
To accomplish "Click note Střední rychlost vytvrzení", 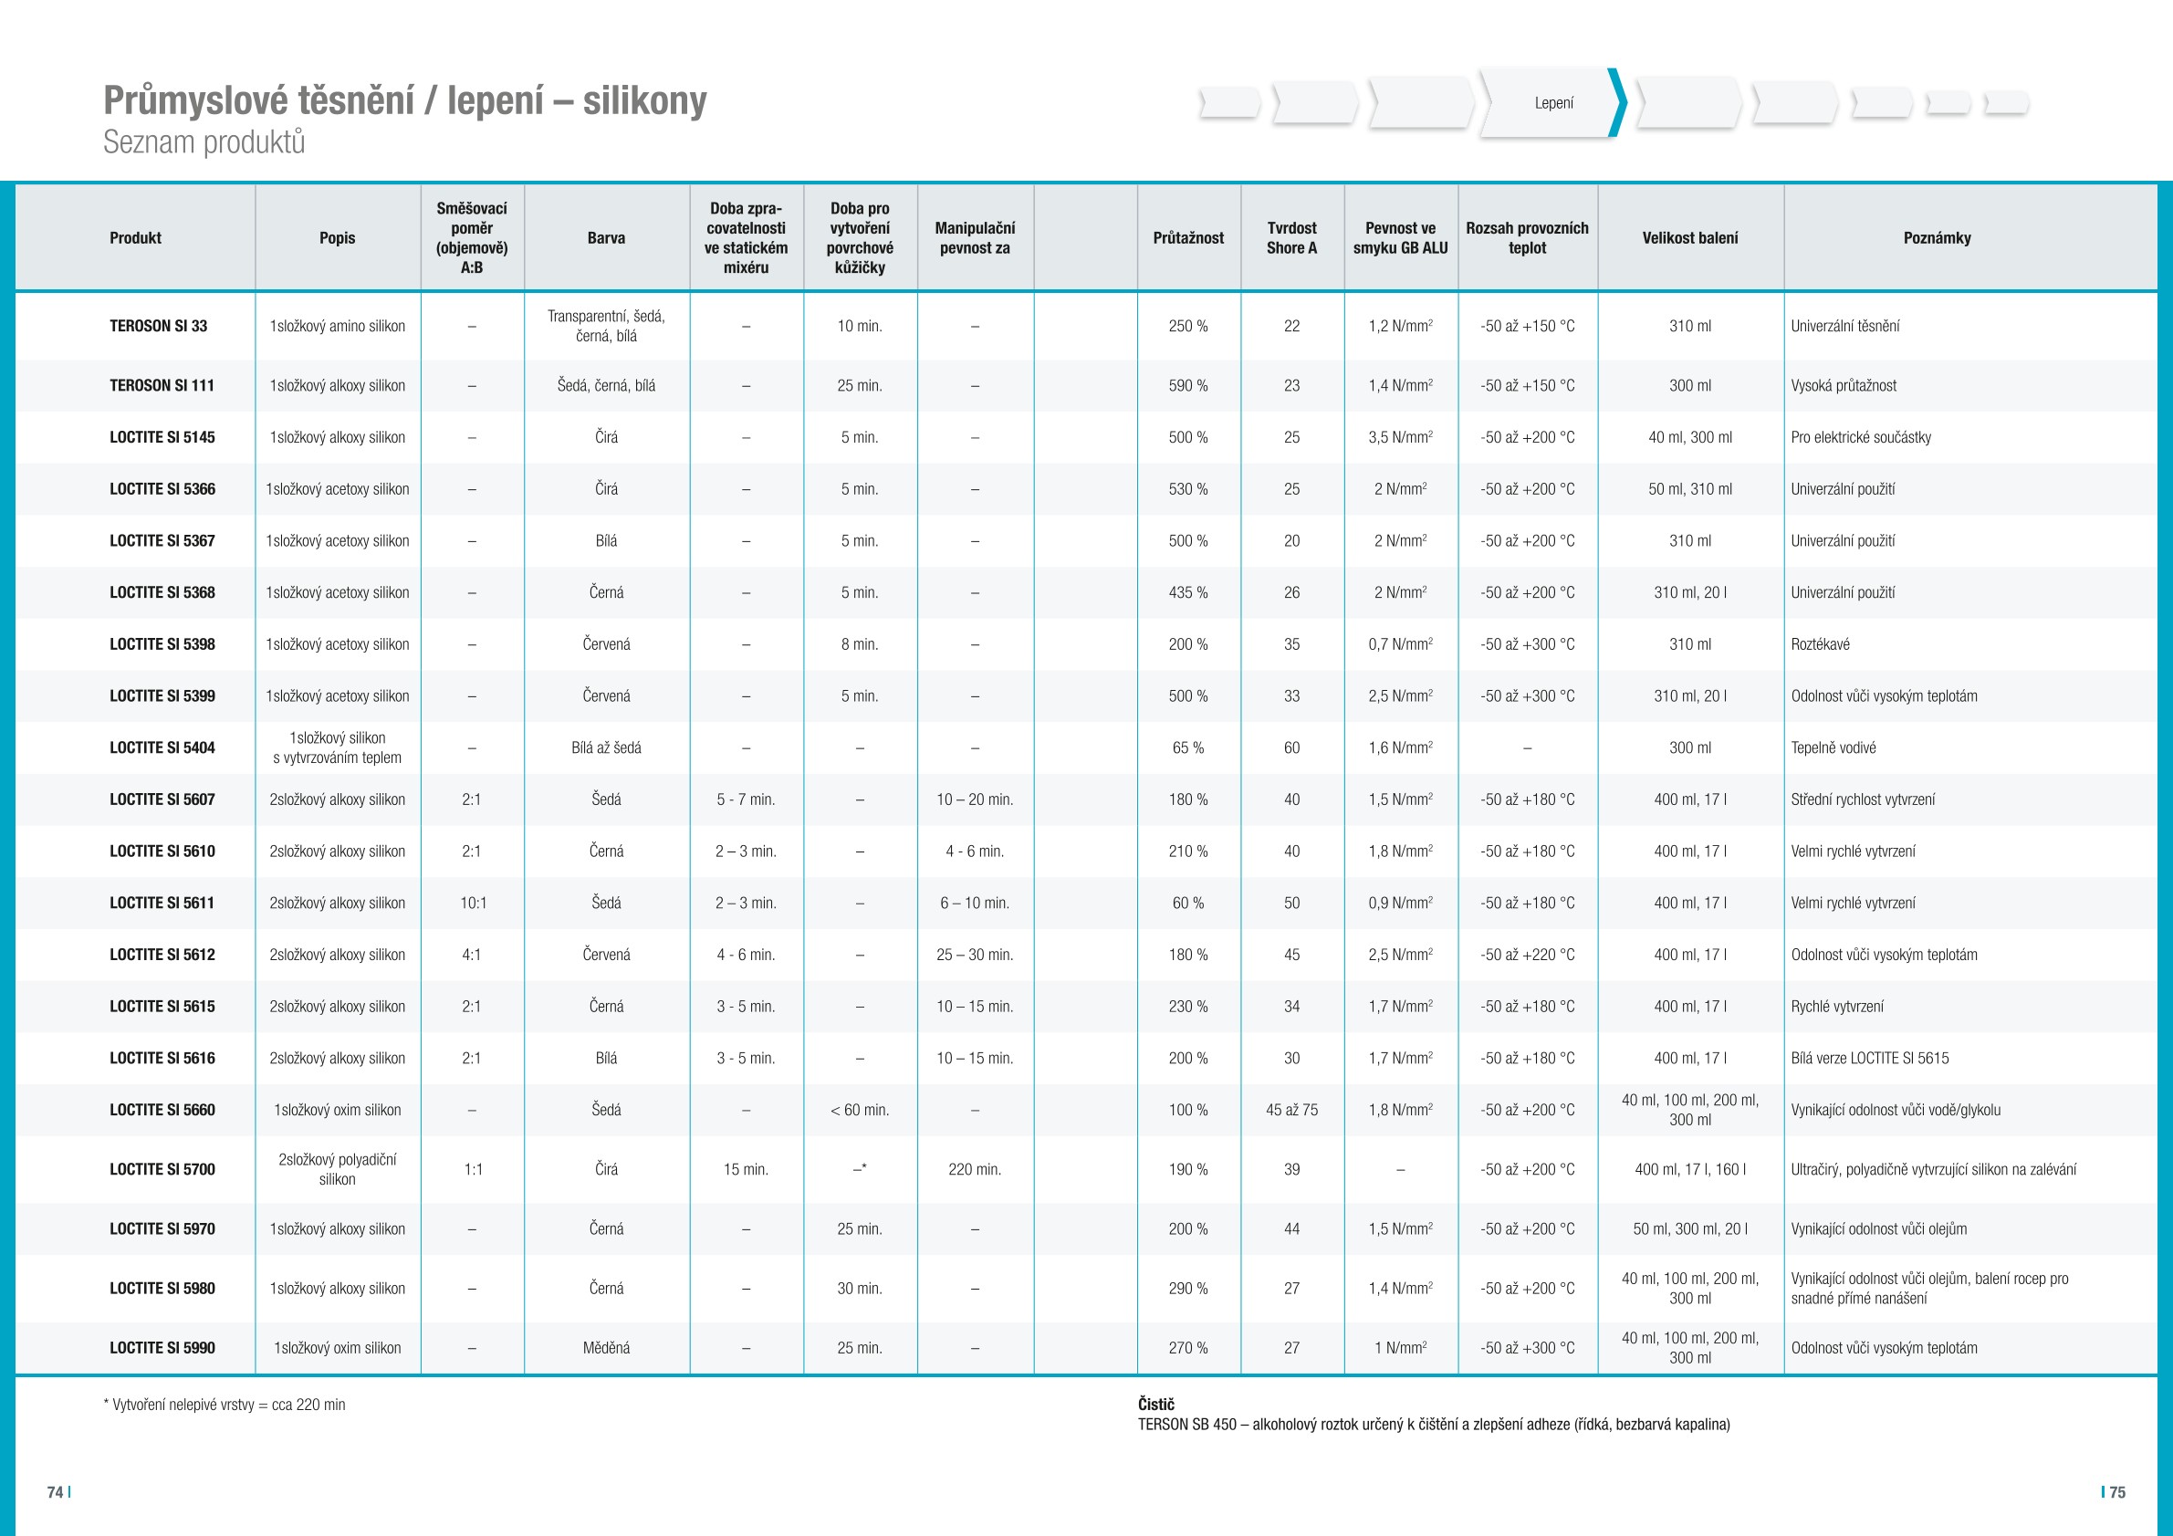I will click(x=1863, y=799).
